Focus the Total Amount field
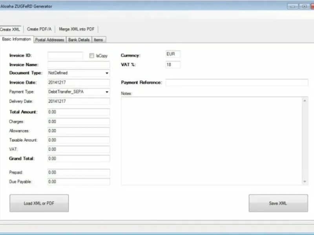 point(79,112)
